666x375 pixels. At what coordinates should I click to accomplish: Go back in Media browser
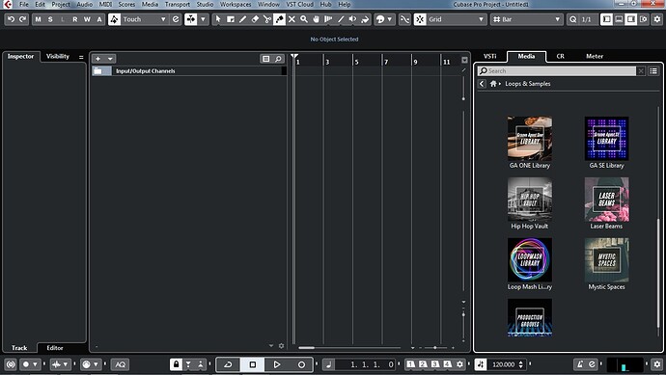point(482,84)
